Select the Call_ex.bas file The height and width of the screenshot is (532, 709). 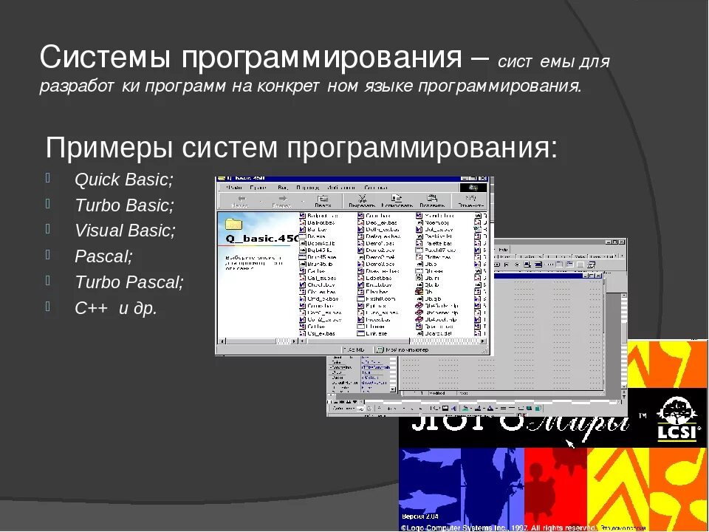(x=318, y=278)
